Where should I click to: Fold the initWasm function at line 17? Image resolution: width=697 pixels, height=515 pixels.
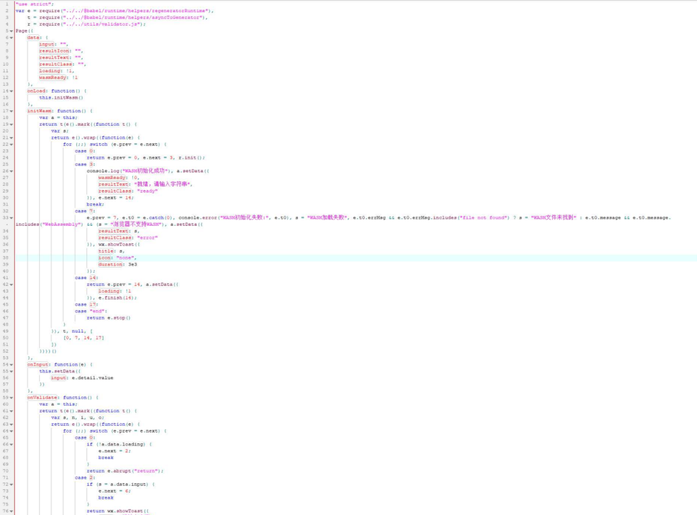point(11,111)
